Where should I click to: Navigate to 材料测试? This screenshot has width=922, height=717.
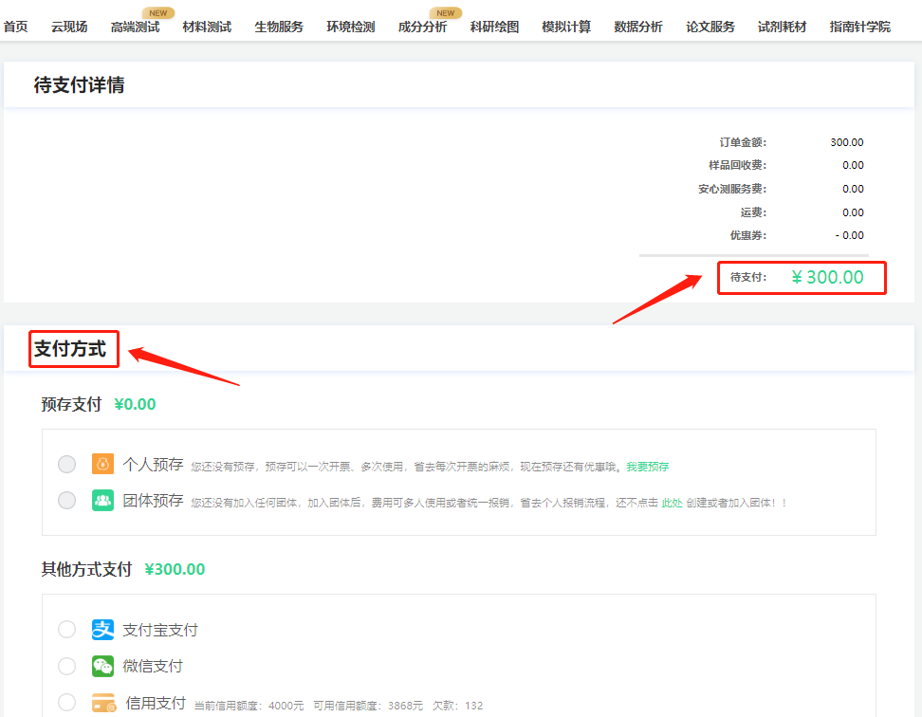point(207,27)
